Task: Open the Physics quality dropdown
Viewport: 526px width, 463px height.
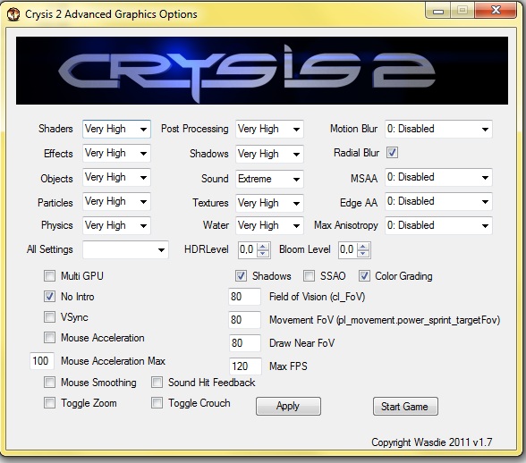Action: tap(116, 225)
